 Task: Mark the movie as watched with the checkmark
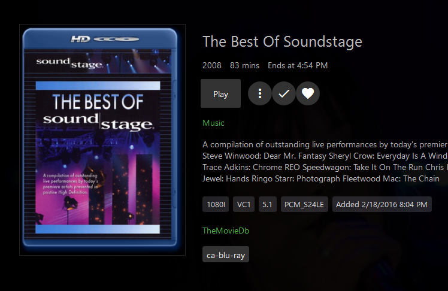(284, 93)
